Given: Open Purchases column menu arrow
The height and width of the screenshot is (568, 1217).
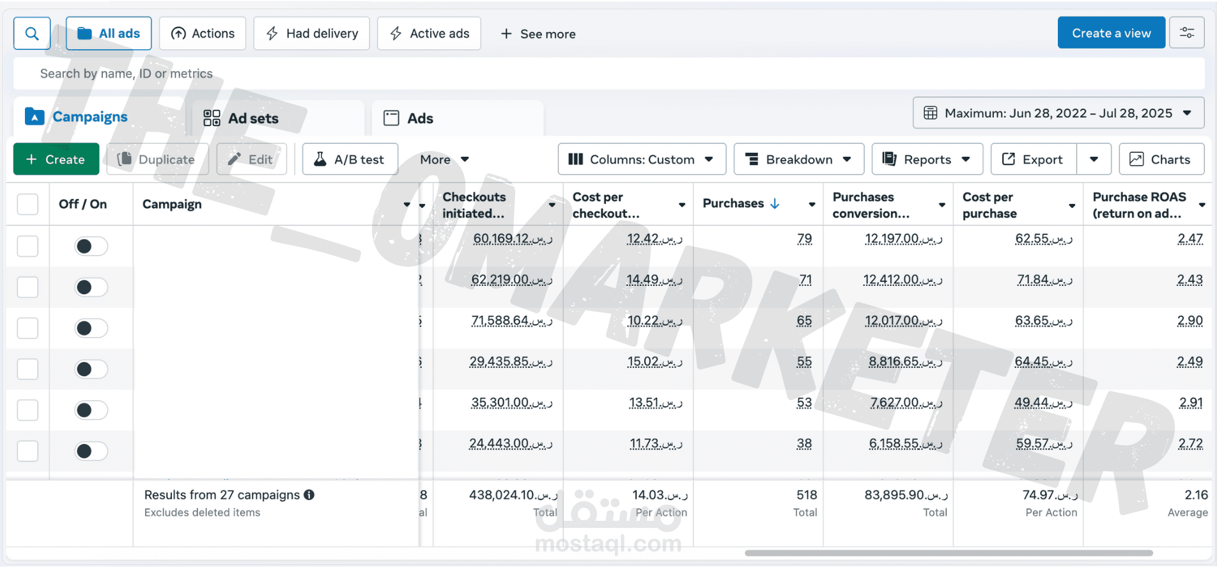Looking at the screenshot, I should pos(812,205).
